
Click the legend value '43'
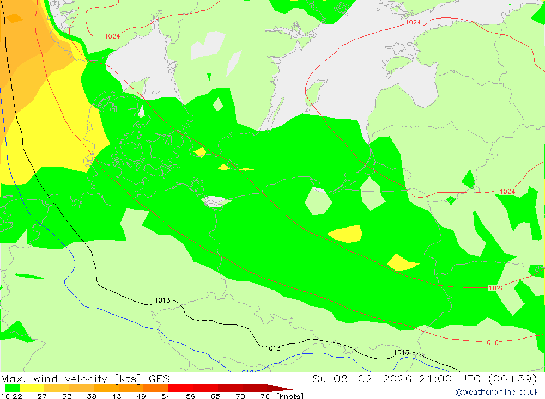(x=117, y=396)
